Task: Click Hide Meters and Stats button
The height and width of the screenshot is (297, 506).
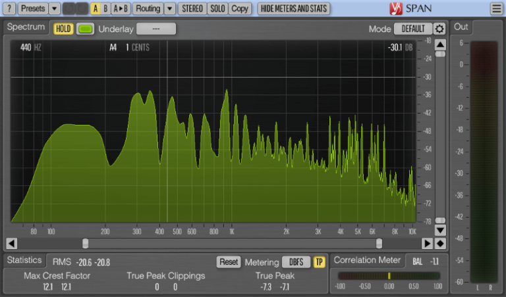Action: pos(294,9)
